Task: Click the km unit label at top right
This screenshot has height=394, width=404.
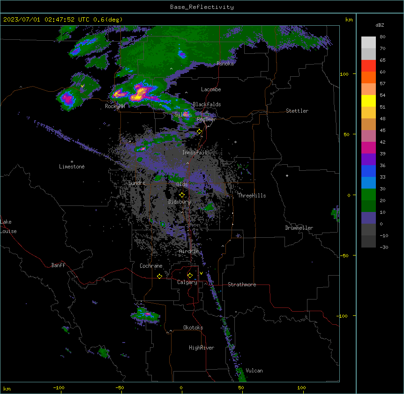Action: pyautogui.click(x=349, y=20)
